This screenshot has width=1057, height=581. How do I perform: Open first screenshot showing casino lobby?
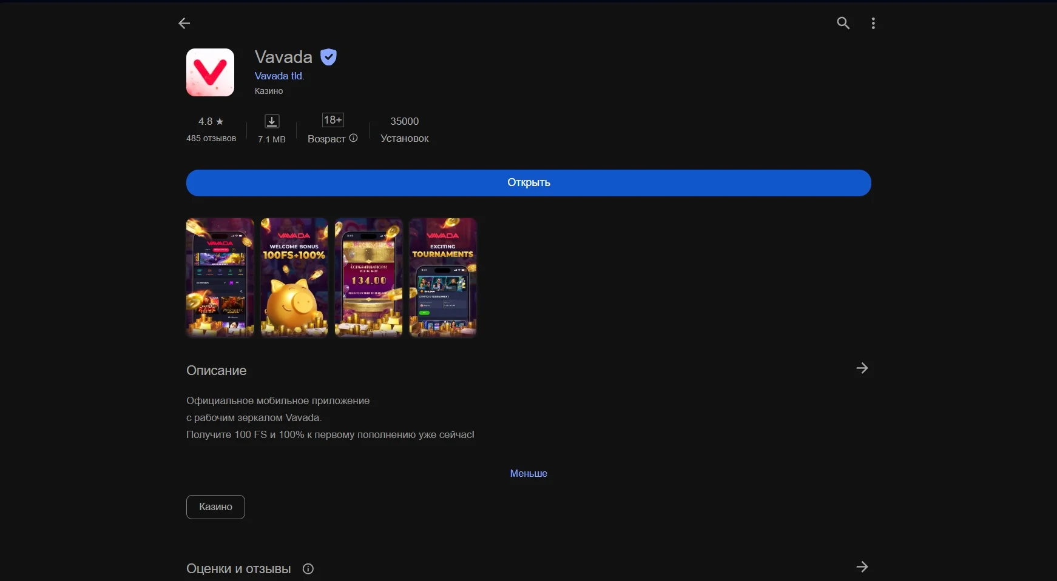click(220, 277)
